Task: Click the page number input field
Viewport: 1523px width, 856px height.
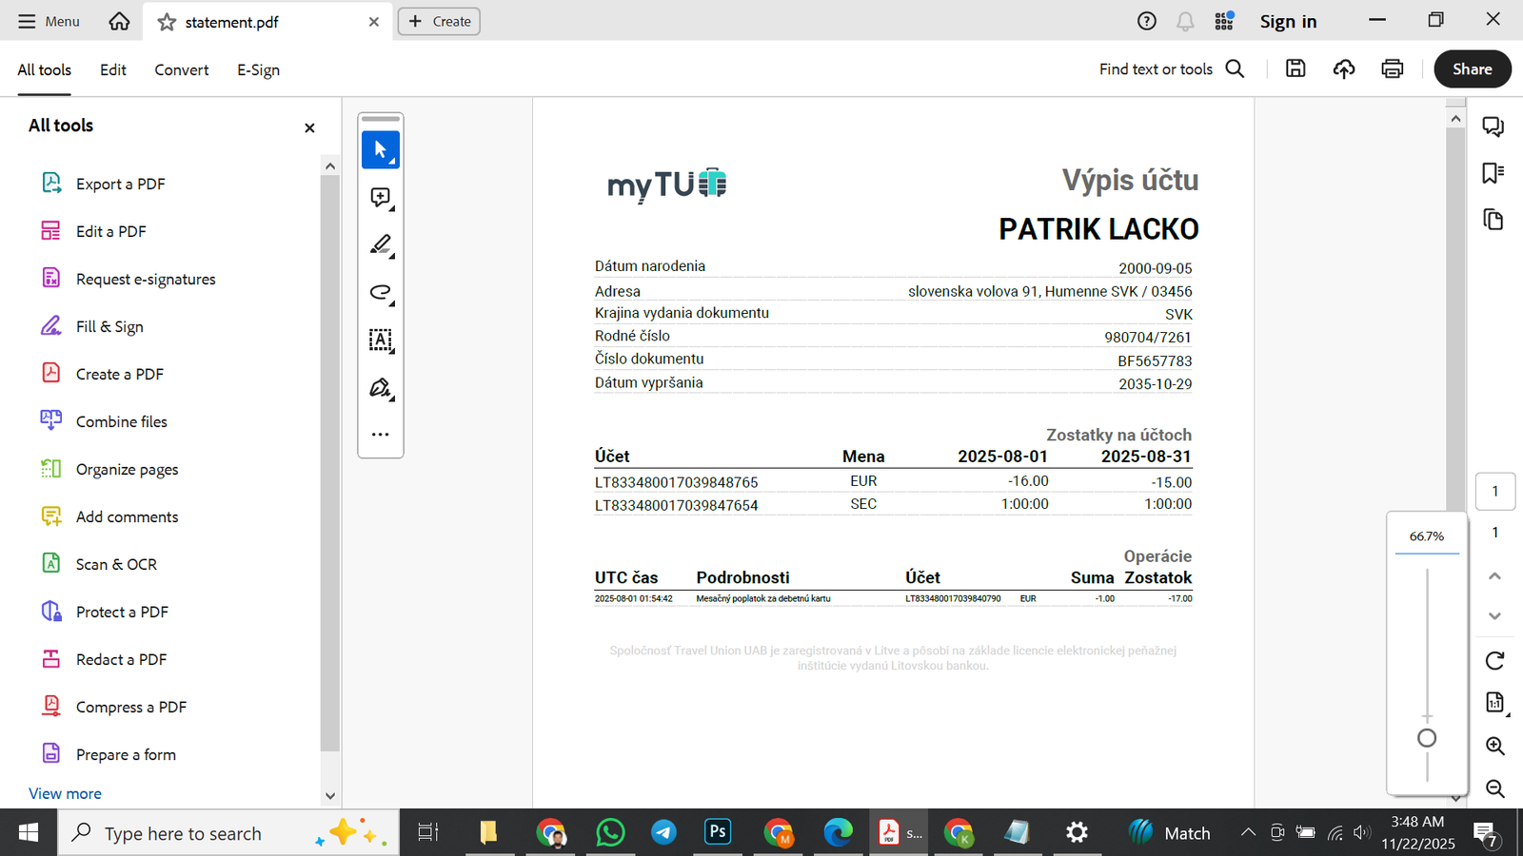Action: point(1495,491)
